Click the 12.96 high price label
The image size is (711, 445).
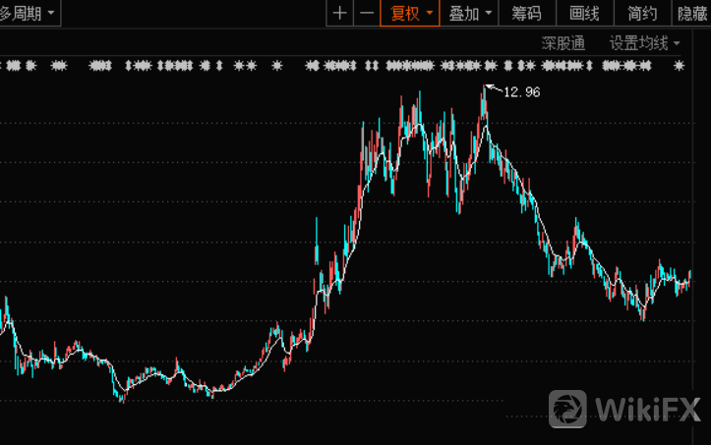[521, 91]
